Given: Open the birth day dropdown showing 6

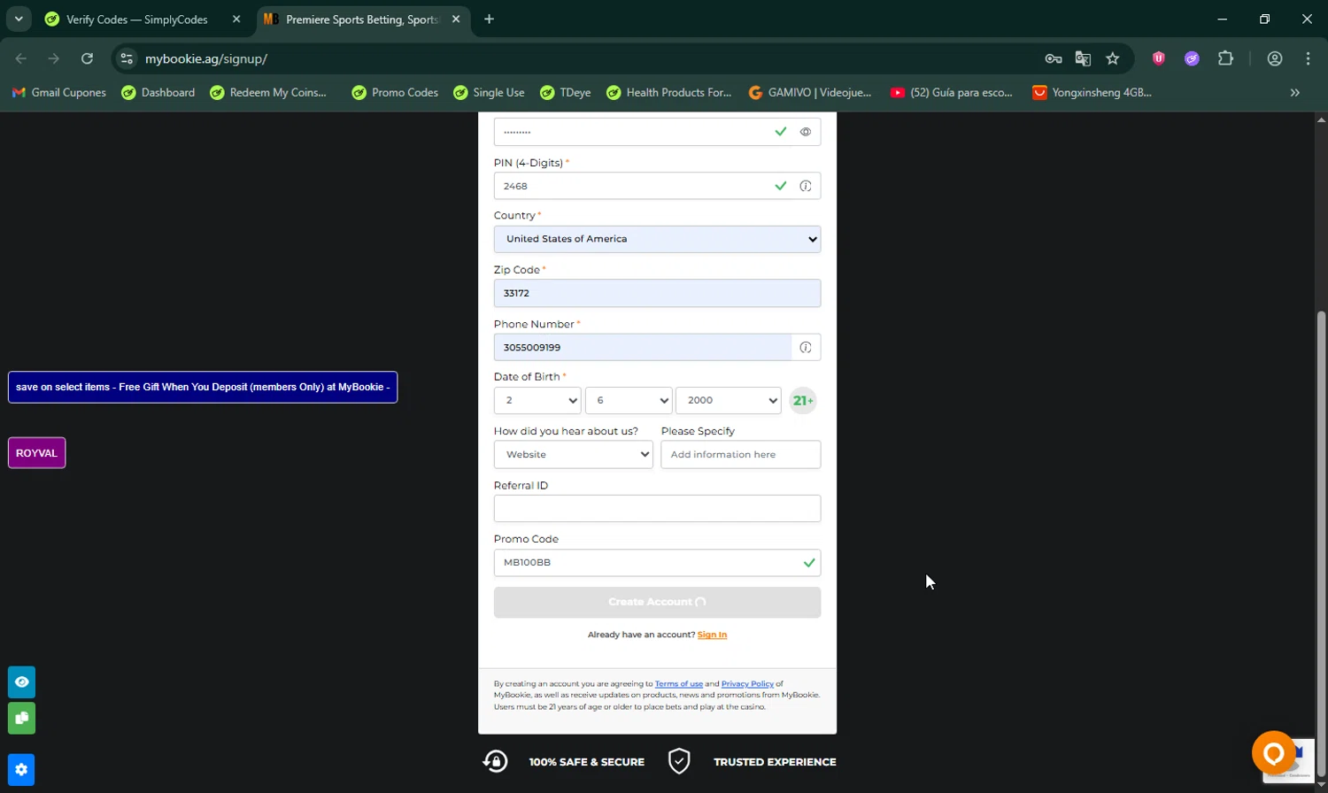Looking at the screenshot, I should click(x=629, y=400).
